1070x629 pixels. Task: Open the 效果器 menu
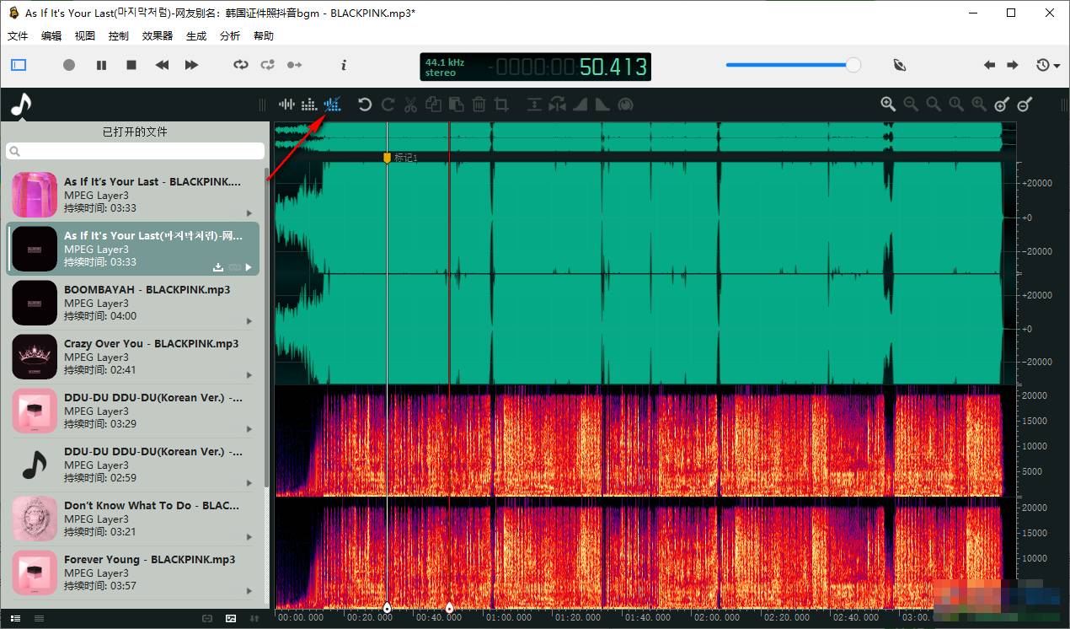157,35
